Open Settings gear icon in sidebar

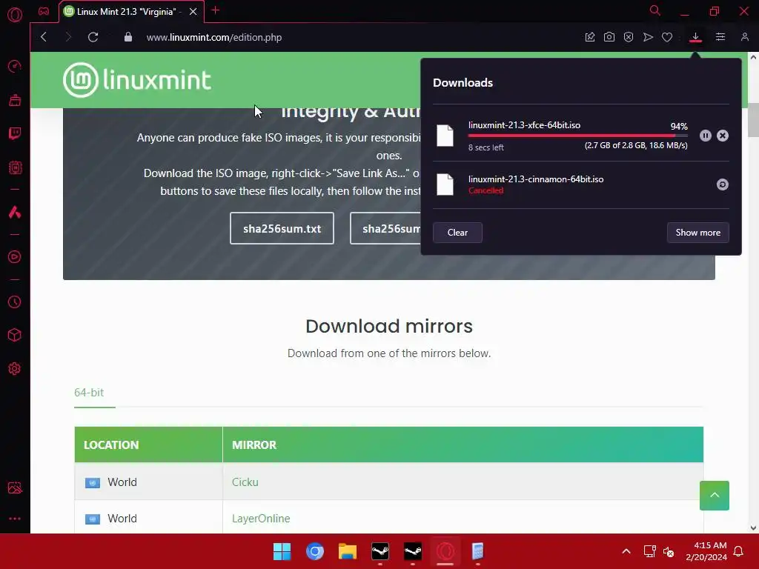[15, 369]
